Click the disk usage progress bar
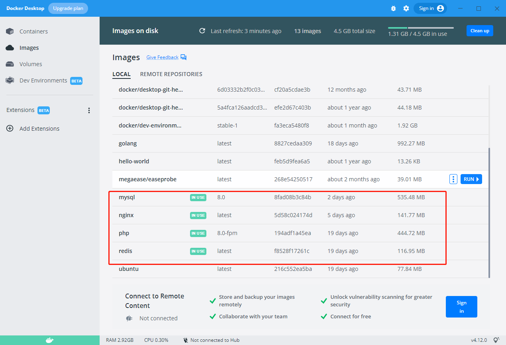Image resolution: width=506 pixels, height=345 pixels. pos(421,28)
